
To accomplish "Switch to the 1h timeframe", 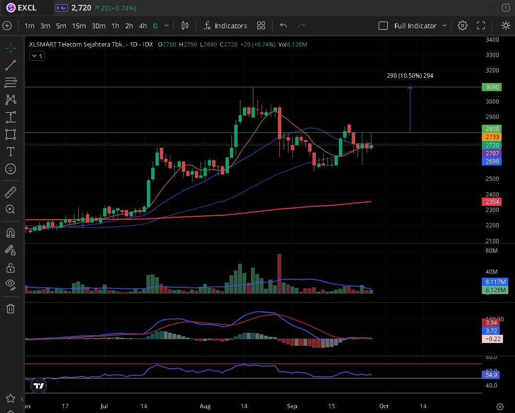I will (x=115, y=25).
